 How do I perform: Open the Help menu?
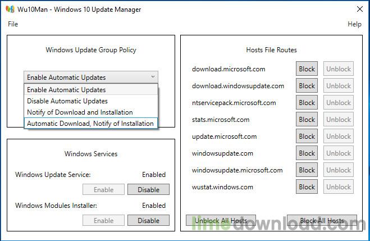coord(354,24)
